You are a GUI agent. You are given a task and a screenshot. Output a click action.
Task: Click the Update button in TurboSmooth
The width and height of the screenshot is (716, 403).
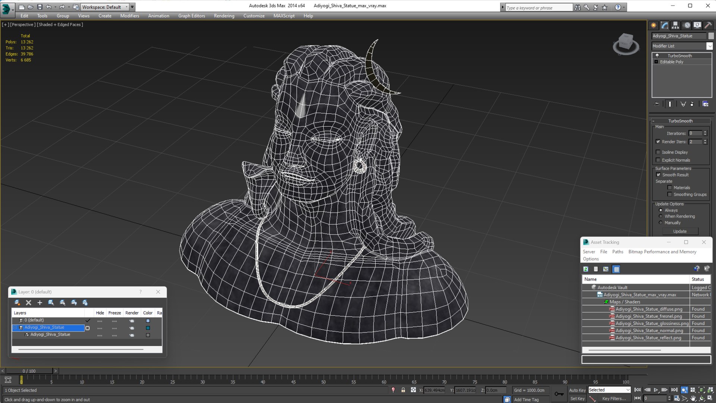point(680,231)
